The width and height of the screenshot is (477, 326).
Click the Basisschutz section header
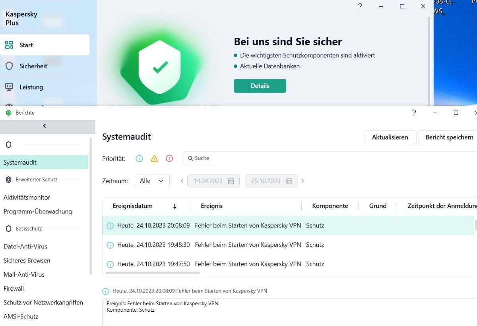(29, 229)
